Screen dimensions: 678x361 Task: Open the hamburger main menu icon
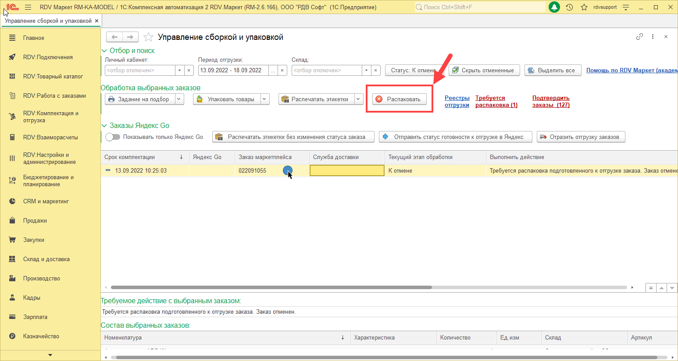click(28, 7)
